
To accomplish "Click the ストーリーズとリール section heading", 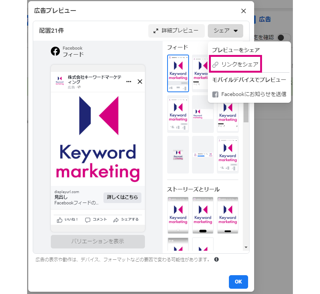I will [193, 190].
